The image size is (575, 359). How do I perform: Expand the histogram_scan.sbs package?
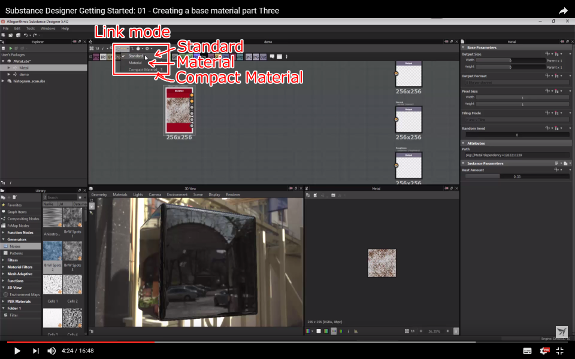4,81
